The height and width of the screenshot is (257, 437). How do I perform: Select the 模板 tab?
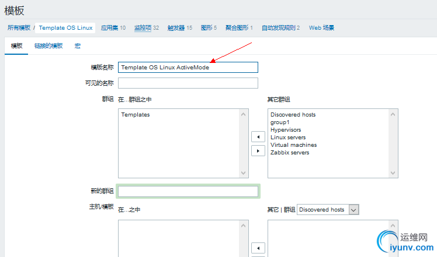pyautogui.click(x=16, y=46)
